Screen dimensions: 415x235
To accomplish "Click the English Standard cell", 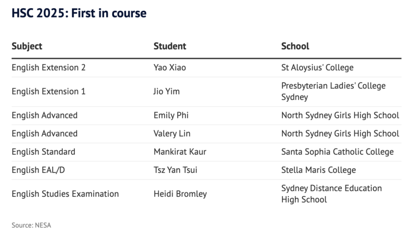I will click(x=43, y=152).
